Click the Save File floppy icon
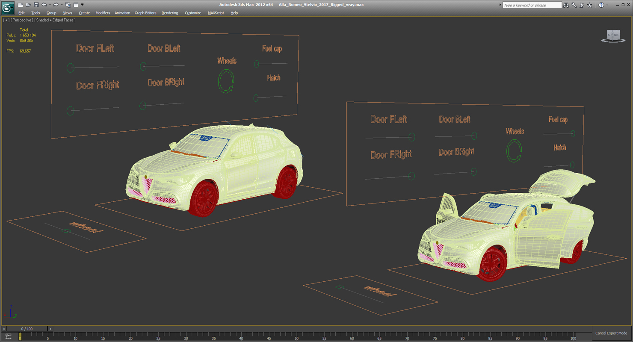633x342 pixels. (x=36, y=5)
